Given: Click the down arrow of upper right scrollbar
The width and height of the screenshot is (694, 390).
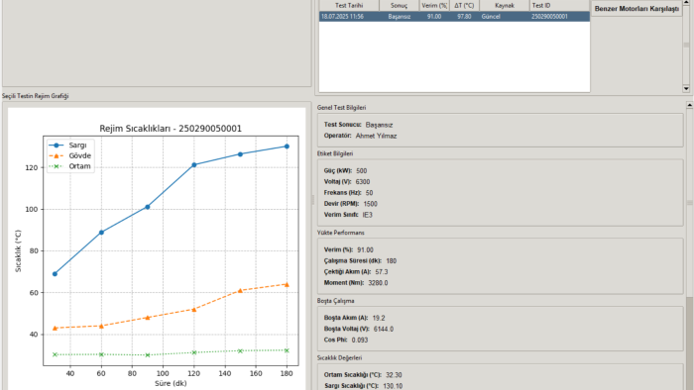Looking at the screenshot, I should coord(686,89).
